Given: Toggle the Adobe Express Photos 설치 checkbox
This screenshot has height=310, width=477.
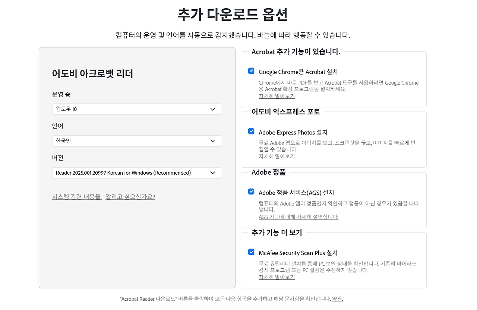Looking at the screenshot, I should 251,131.
